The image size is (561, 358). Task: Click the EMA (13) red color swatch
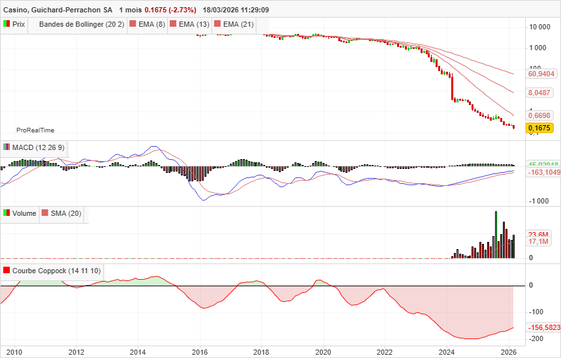(x=173, y=24)
